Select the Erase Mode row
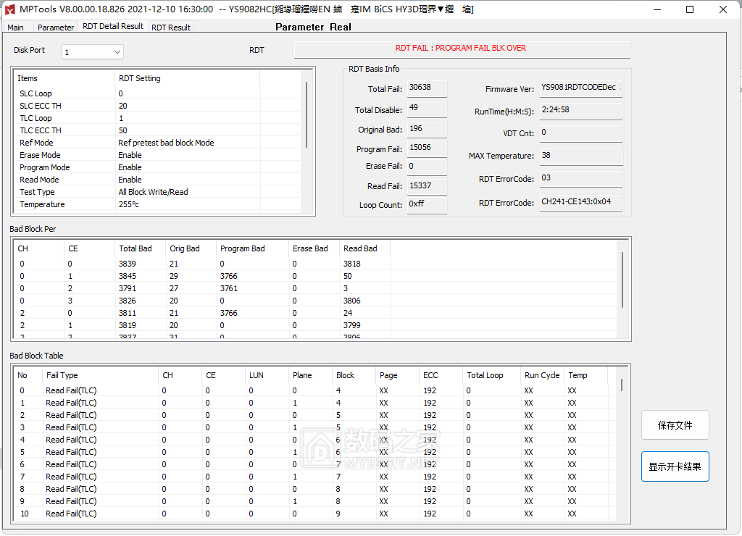This screenshot has height=536, width=742. (157, 155)
